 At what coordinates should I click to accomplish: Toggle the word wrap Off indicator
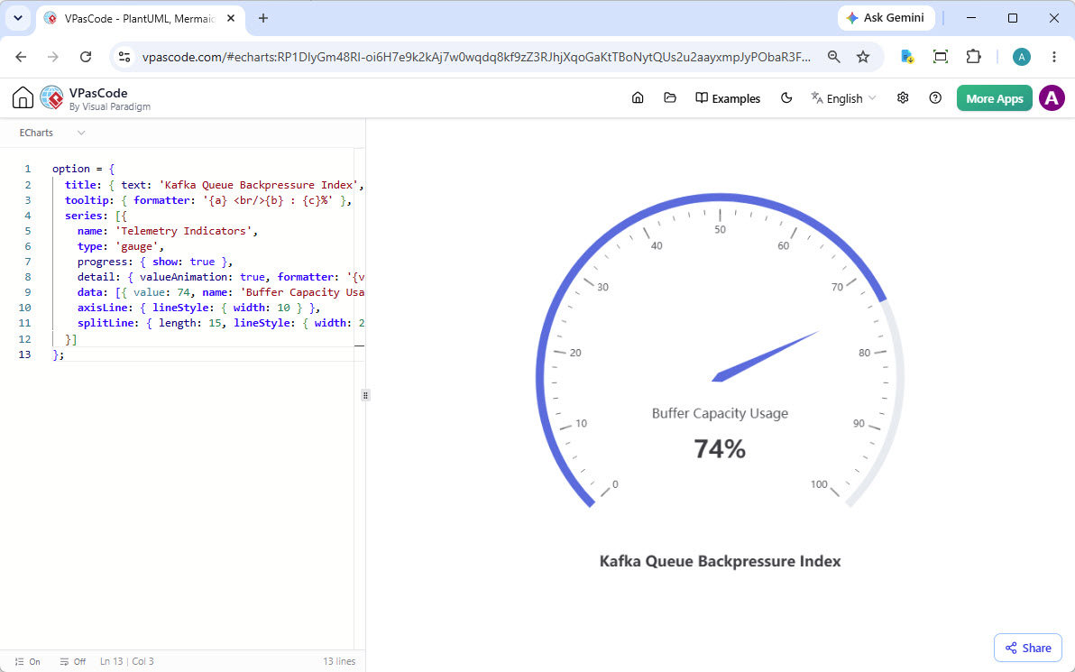[x=73, y=661]
